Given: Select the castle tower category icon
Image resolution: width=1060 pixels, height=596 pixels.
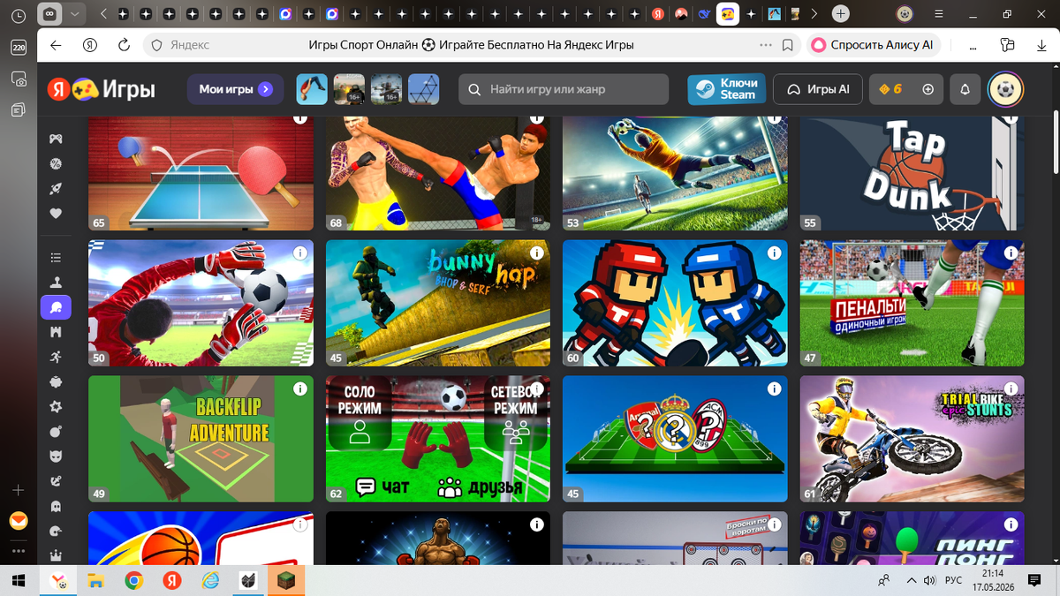Looking at the screenshot, I should click(x=56, y=332).
